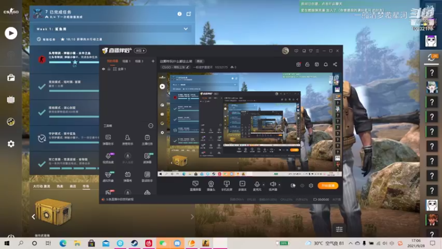Open the gift box icon in the streaming window's top bar
Viewport: 442px width, 249px height.
coord(298,64)
